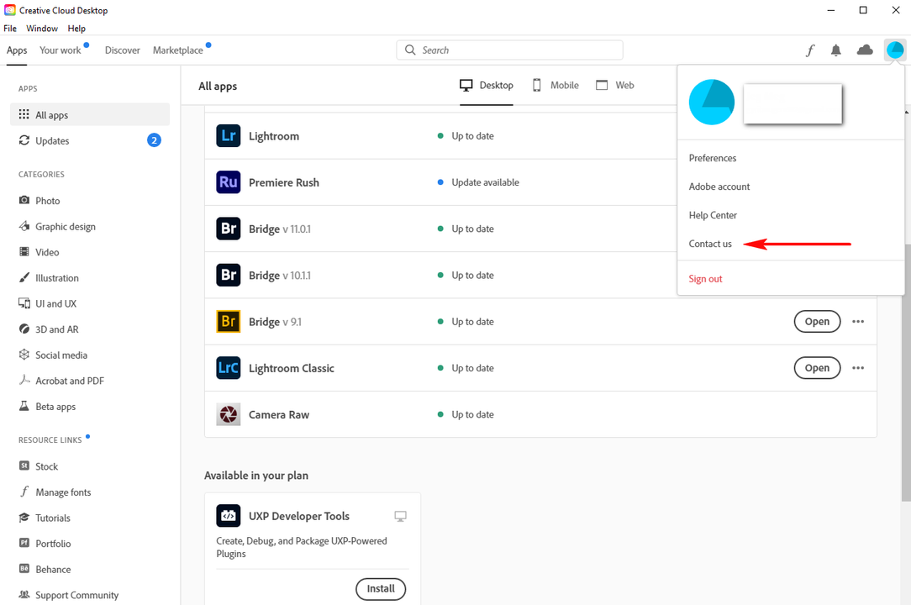Switch to the Discover tab
Screen dimensions: 911x605
[x=122, y=50]
